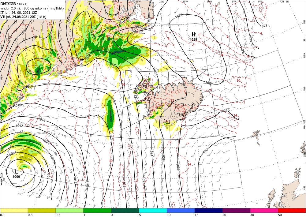Screen dimensions: 306x217
Task: Pick the cyan 5–10 legend swatch
Action: pyautogui.click(x=153, y=210)
